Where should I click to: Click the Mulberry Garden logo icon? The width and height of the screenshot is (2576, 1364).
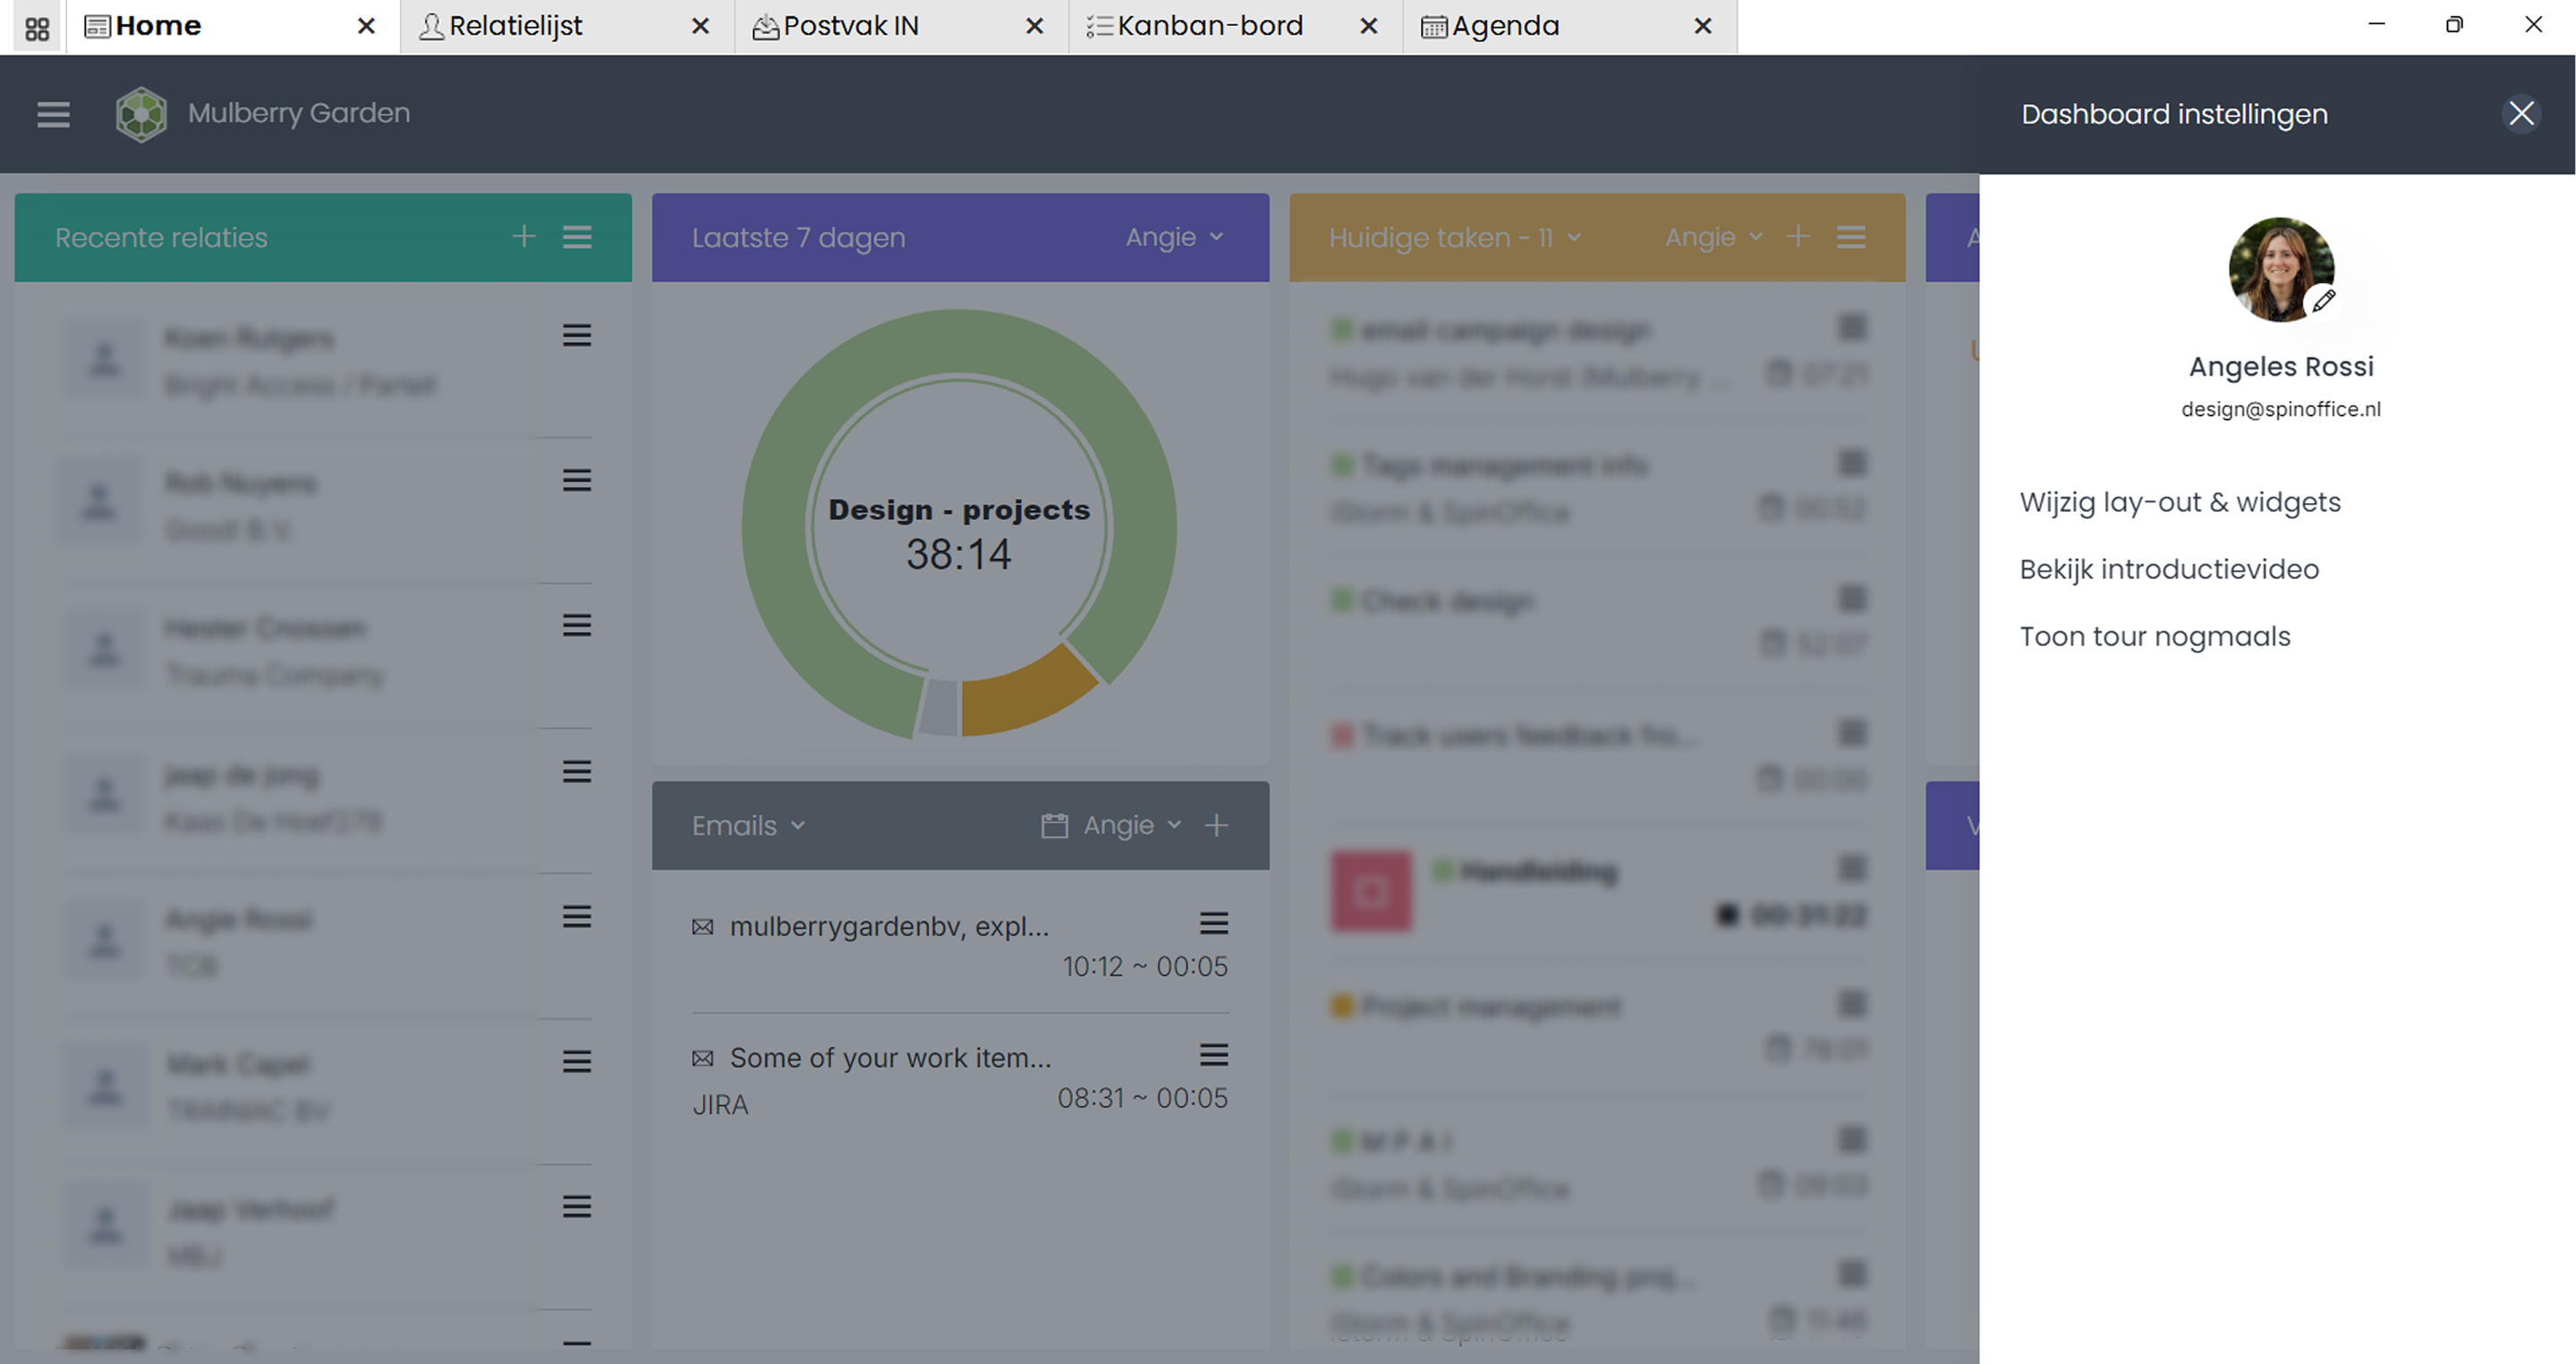click(141, 114)
